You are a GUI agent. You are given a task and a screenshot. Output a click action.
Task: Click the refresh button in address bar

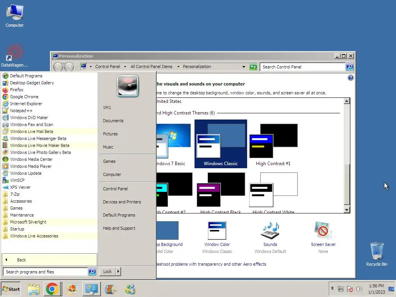tap(253, 67)
